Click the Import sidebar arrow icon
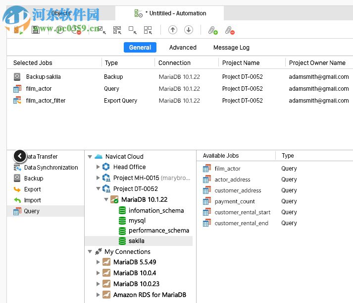Screen dimensions: 353x303 click(17, 200)
